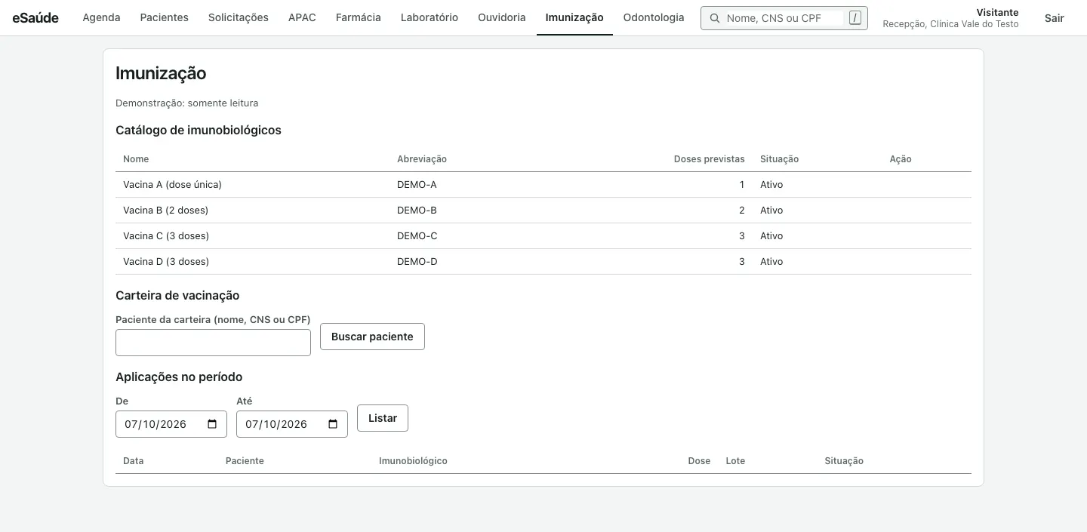Click the Lote column header

click(735, 461)
